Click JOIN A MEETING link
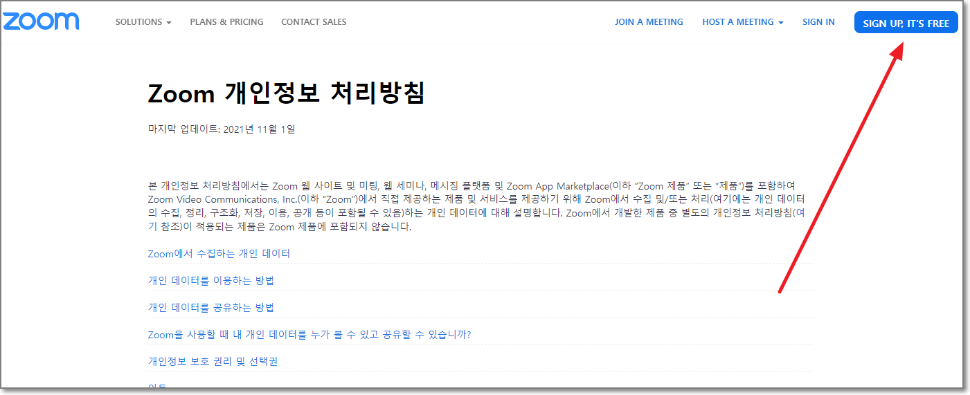 click(x=649, y=22)
